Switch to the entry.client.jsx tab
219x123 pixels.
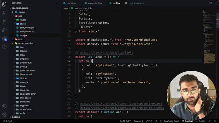click(93, 3)
